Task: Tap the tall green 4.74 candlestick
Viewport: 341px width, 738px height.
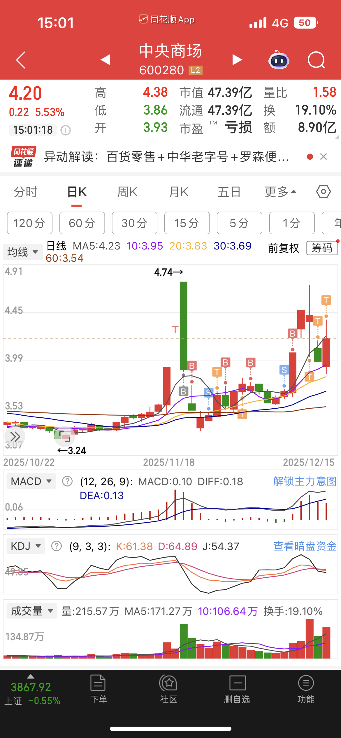Action: (x=183, y=326)
